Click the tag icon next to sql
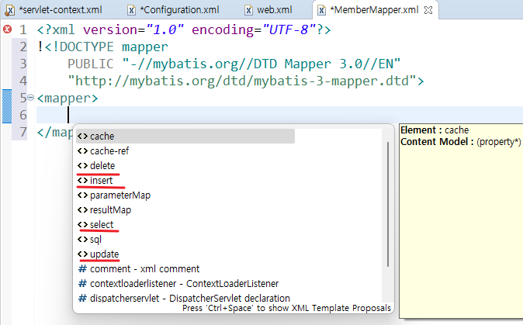Image resolution: width=523 pixels, height=325 pixels. click(82, 240)
